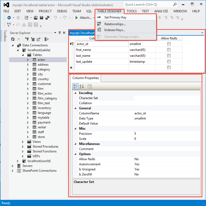Click the Previous Bookmark toolbar icon
This screenshot has width=206, height=206.
point(166,17)
